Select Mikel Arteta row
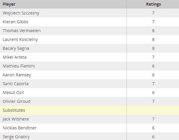 (90, 57)
